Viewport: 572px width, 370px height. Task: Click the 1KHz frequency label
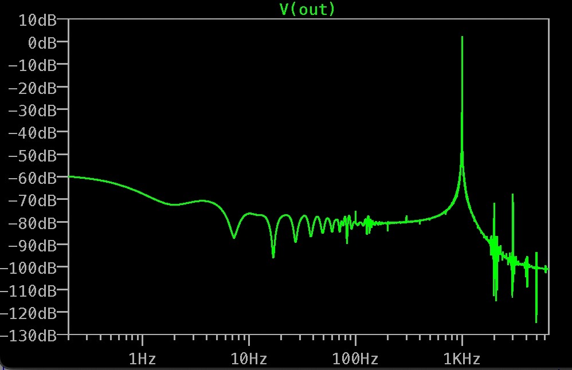click(462, 360)
